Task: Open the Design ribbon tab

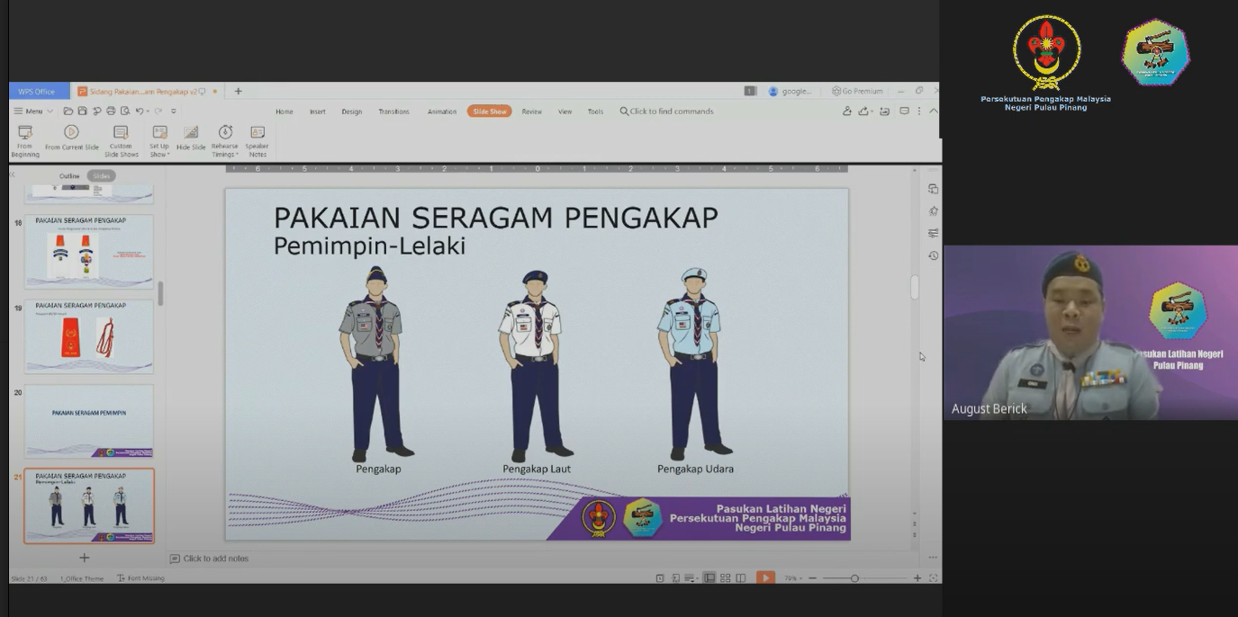Action: click(351, 112)
